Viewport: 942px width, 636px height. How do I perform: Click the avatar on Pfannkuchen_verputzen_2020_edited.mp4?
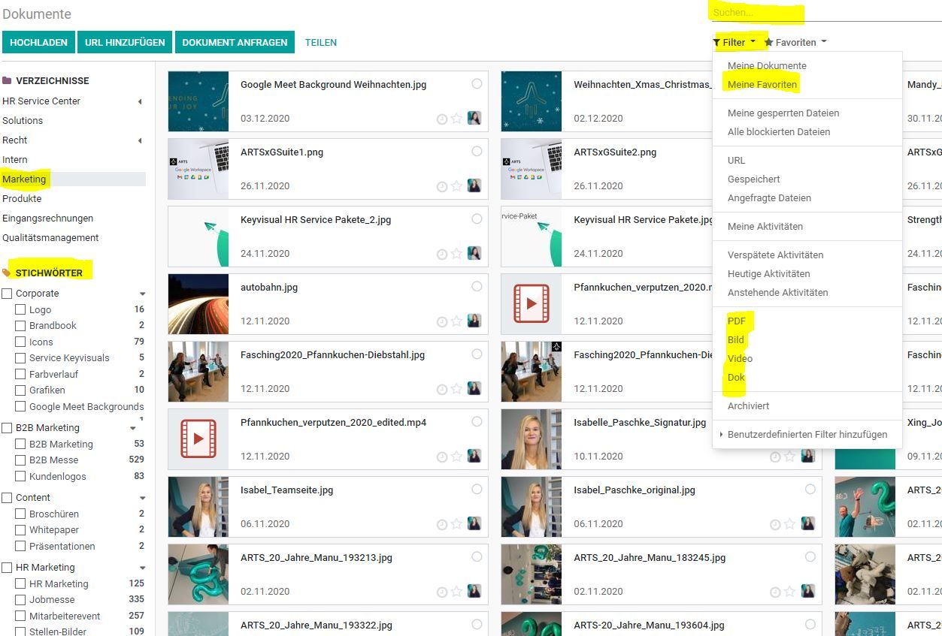[x=474, y=456]
